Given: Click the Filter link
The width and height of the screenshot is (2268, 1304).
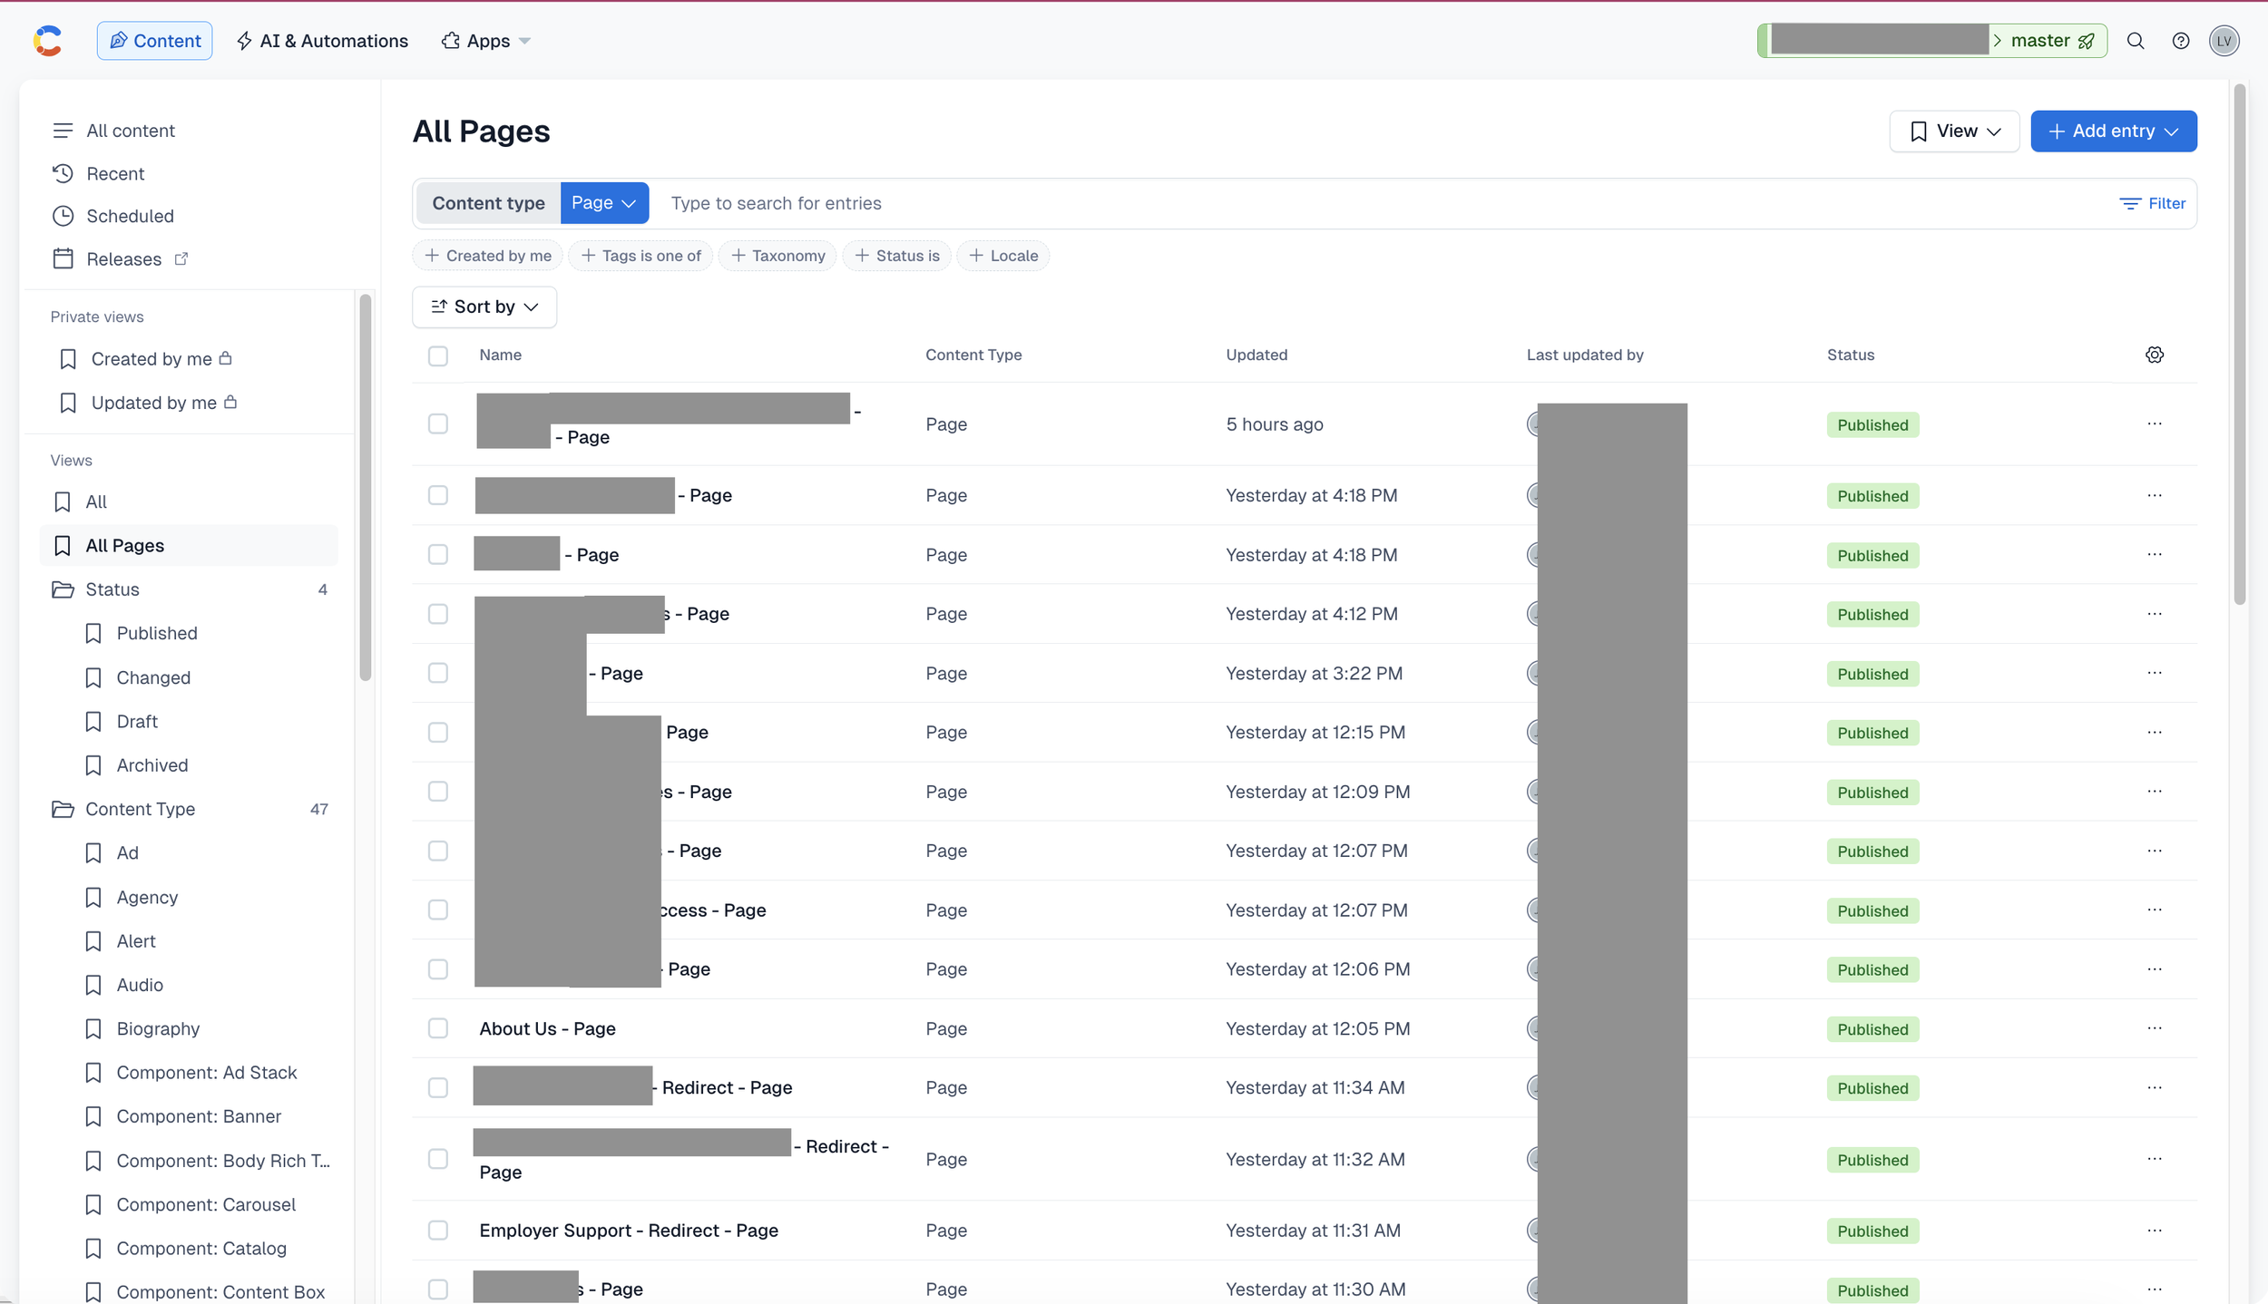Looking at the screenshot, I should pyautogui.click(x=2153, y=203).
